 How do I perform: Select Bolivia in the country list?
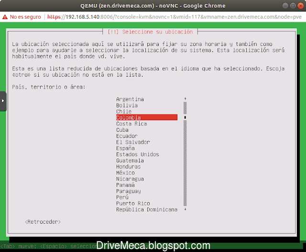[x=127, y=105]
